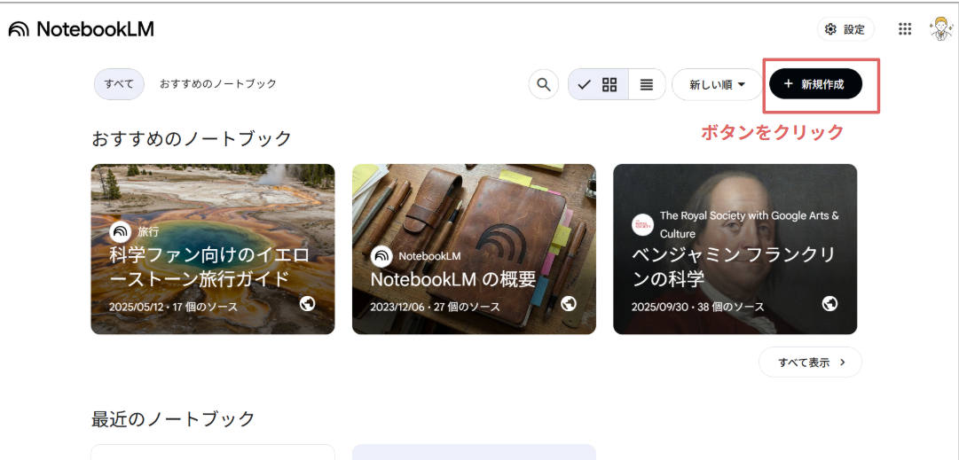Click the NotebookLM logo
959x460 pixels.
[82, 29]
